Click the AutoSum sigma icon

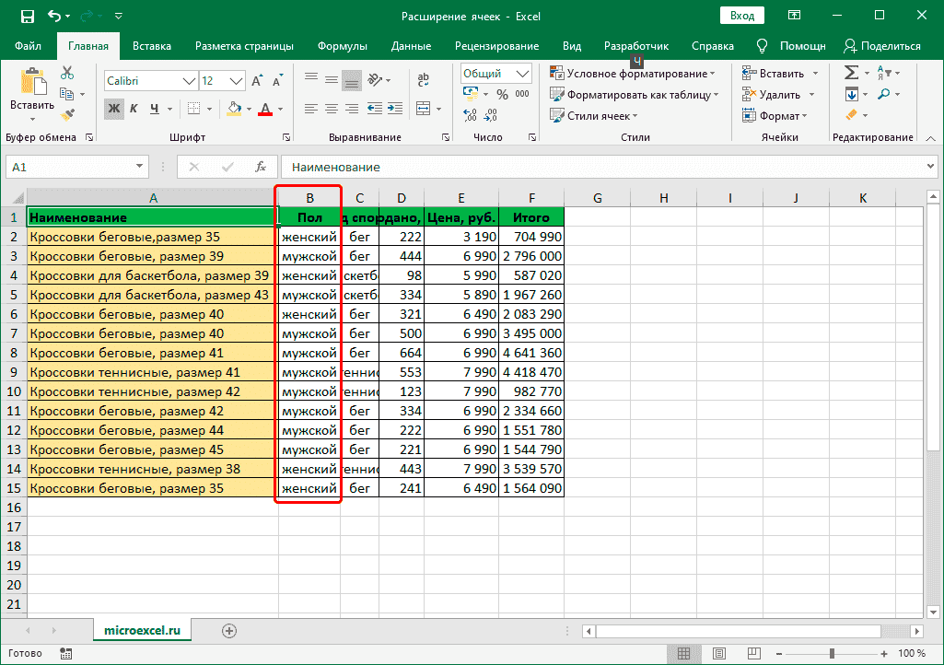coord(851,73)
